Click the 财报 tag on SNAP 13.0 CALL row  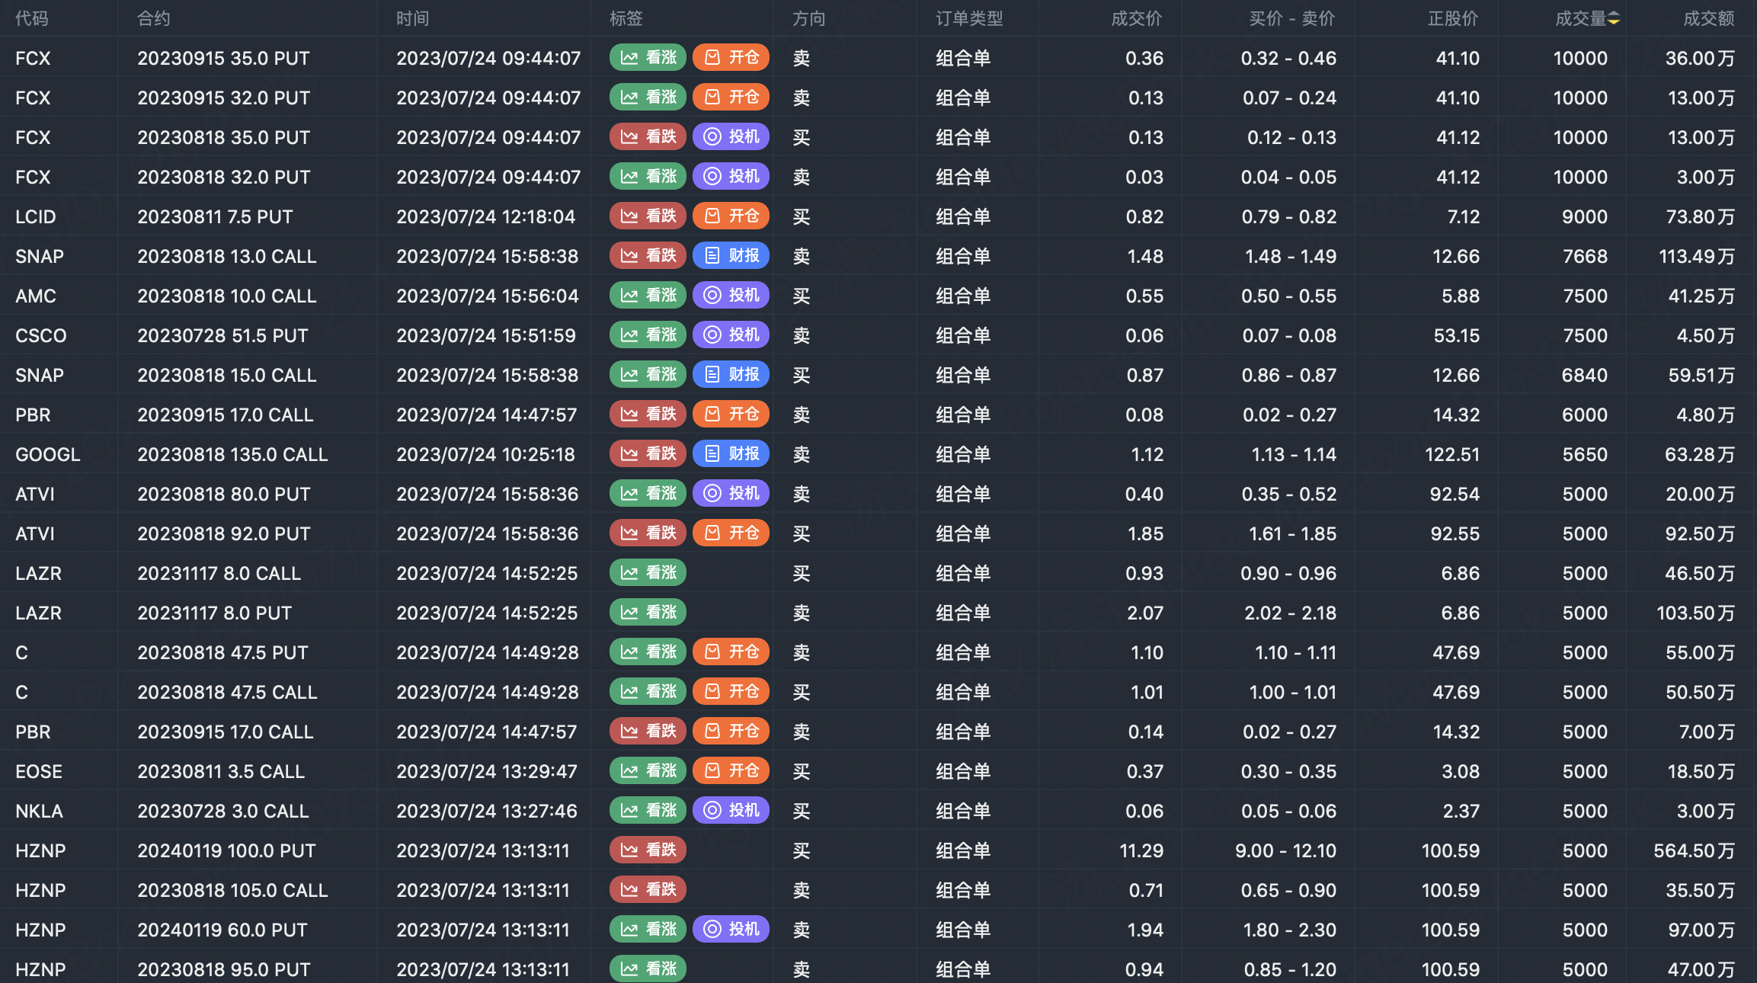731,256
